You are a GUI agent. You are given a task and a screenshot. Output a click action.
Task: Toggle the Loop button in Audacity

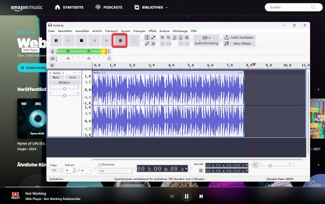coord(134,40)
